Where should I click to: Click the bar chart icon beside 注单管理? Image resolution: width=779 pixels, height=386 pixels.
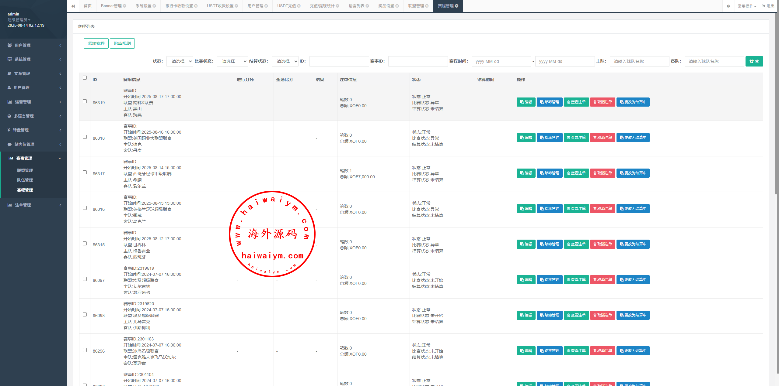(x=10, y=205)
